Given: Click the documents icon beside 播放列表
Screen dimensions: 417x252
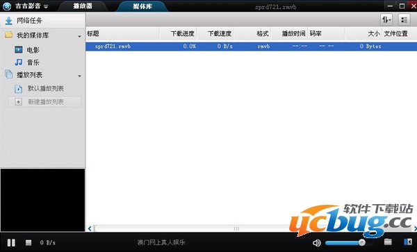Looking at the screenshot, I should point(9,74).
